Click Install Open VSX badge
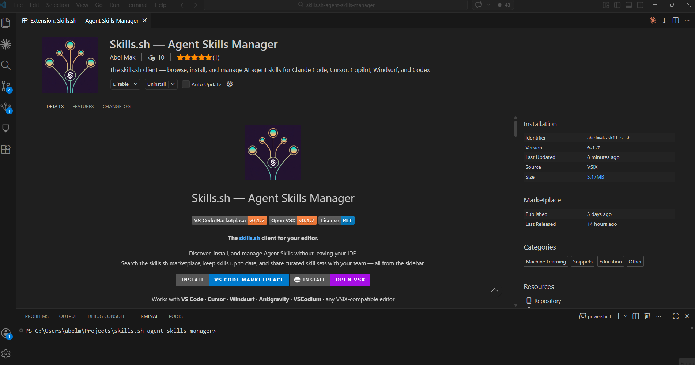Viewport: 695px width, 365px height. [x=330, y=280]
